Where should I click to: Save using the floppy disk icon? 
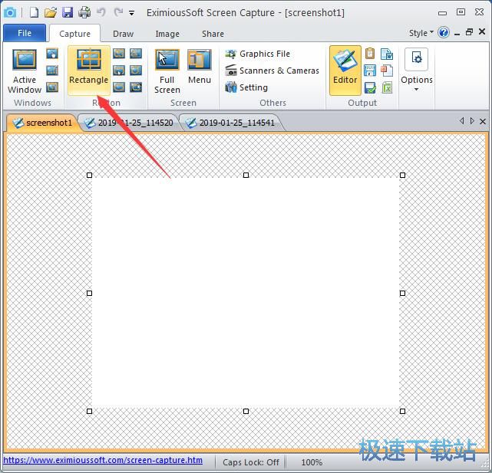coord(68,12)
